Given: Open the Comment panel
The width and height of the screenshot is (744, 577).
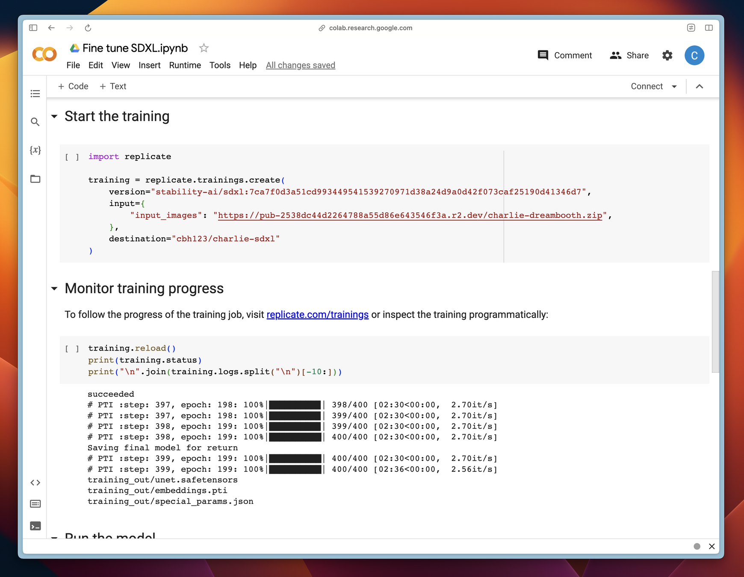Looking at the screenshot, I should point(565,56).
